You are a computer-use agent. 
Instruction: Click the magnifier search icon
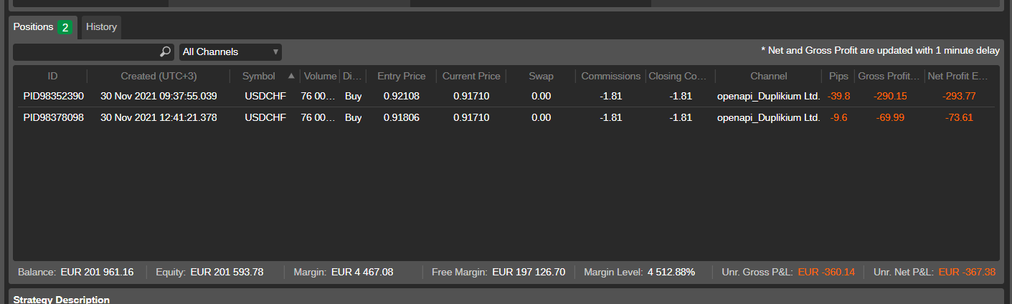click(165, 52)
